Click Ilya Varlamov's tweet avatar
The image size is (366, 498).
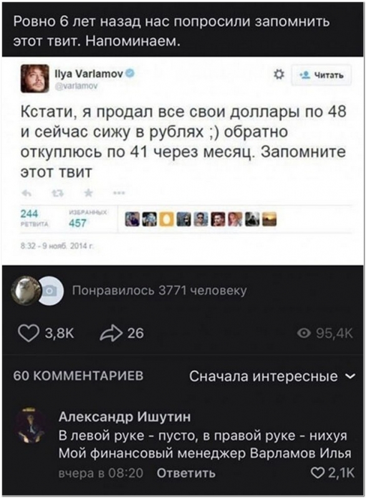[35, 78]
